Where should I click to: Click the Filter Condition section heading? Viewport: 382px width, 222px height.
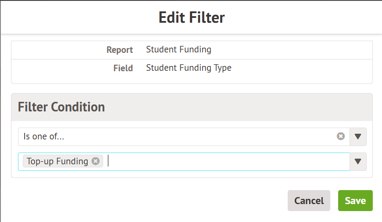tap(61, 107)
